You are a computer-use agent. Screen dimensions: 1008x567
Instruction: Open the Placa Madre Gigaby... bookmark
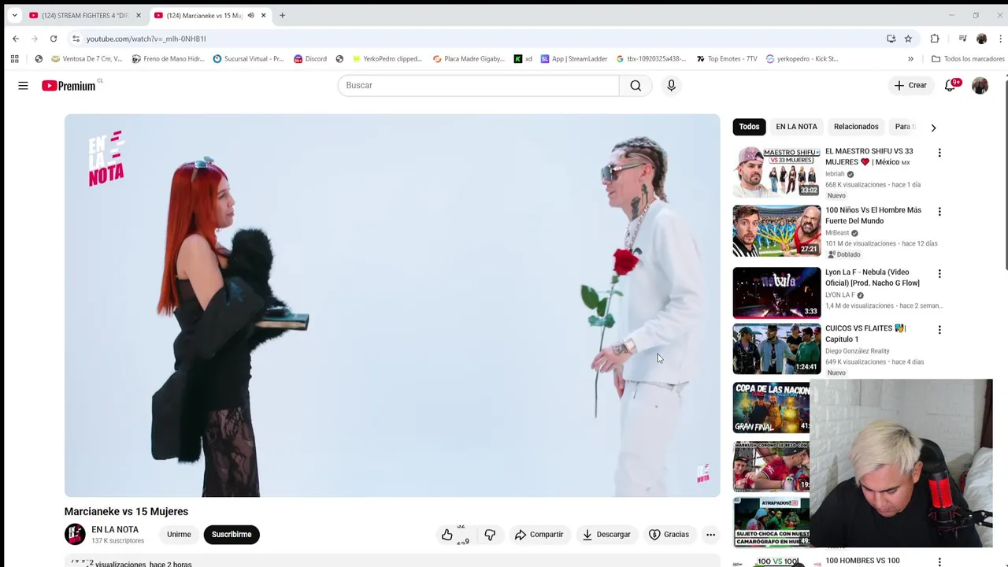point(469,59)
